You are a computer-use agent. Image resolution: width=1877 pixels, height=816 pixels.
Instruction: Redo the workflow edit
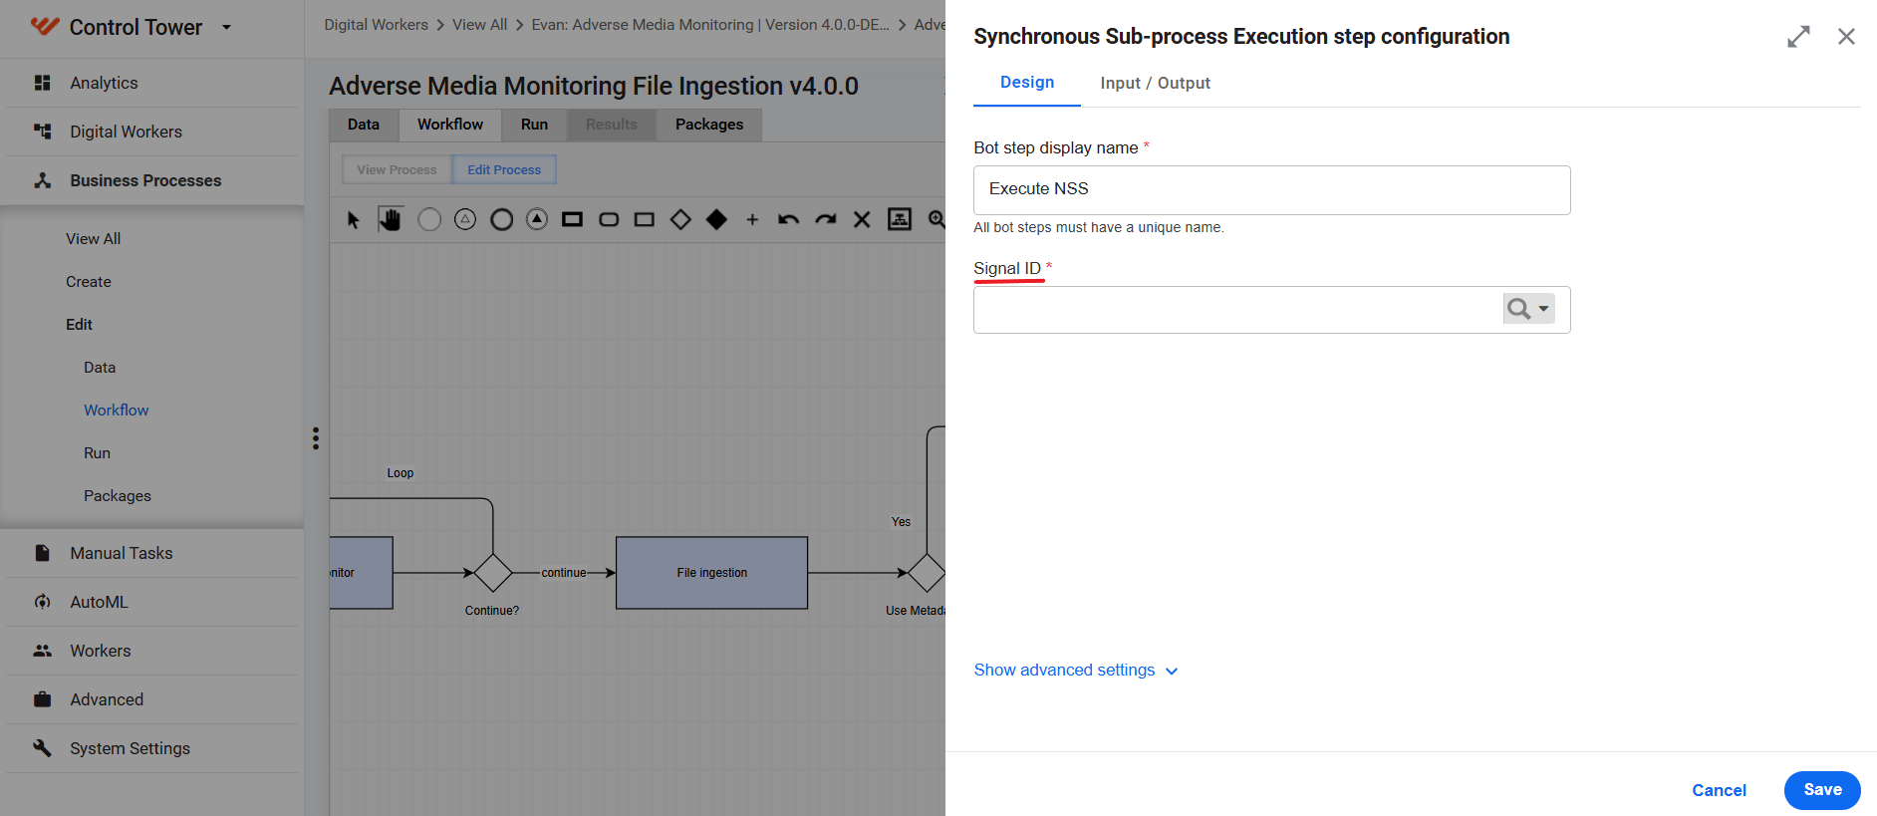click(825, 219)
